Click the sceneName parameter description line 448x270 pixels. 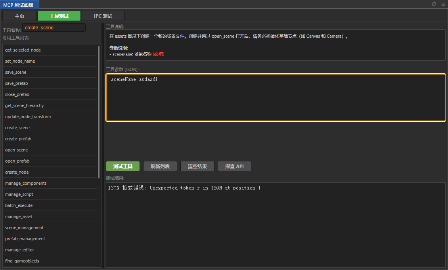pos(136,54)
